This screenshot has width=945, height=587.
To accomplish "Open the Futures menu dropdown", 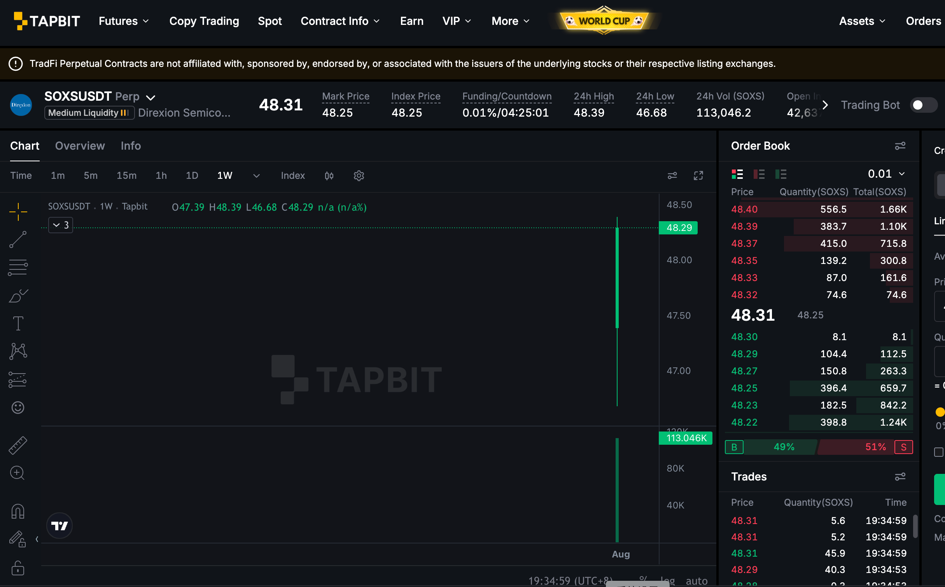I will coord(124,21).
